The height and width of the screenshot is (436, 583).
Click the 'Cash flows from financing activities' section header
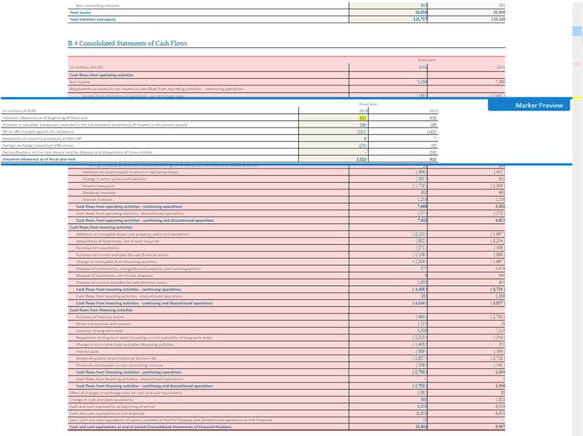tap(101, 310)
